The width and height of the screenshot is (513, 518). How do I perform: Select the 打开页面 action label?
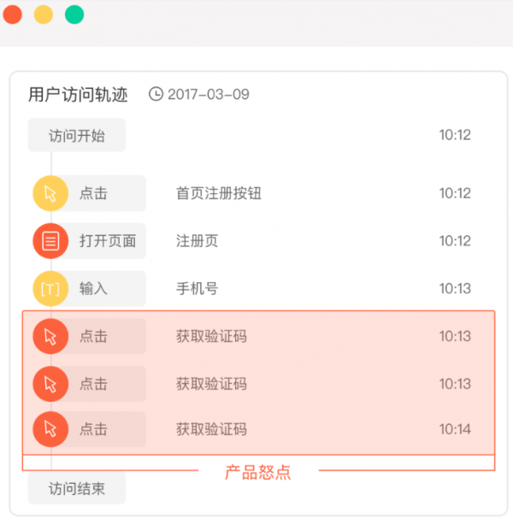[108, 241]
